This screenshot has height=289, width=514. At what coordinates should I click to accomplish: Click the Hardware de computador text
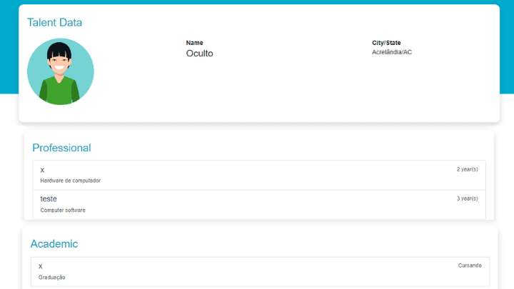point(70,181)
